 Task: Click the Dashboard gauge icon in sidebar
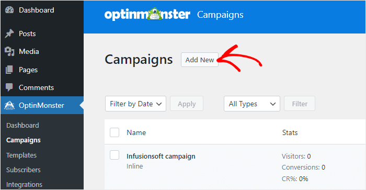[x=9, y=10]
